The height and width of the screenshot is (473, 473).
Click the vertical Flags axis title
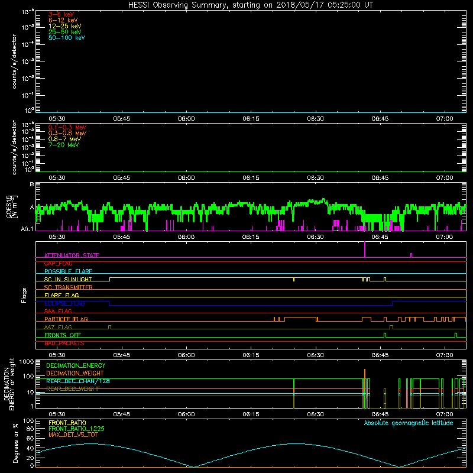coord(24,295)
